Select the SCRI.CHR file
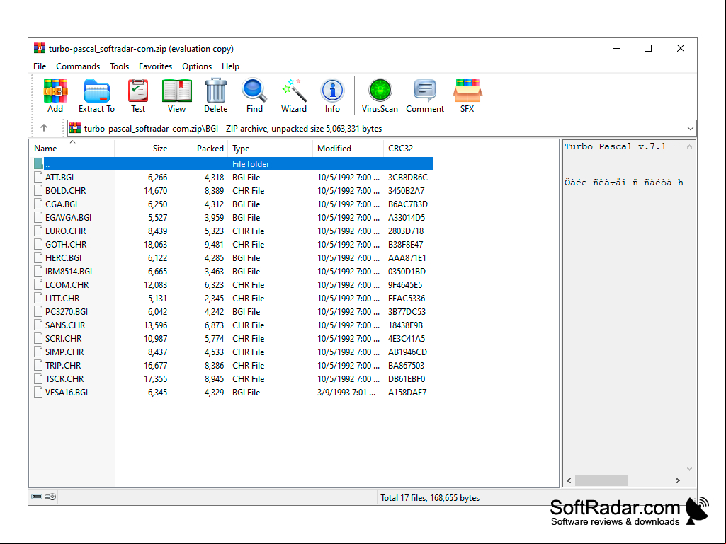 (x=233, y=338)
